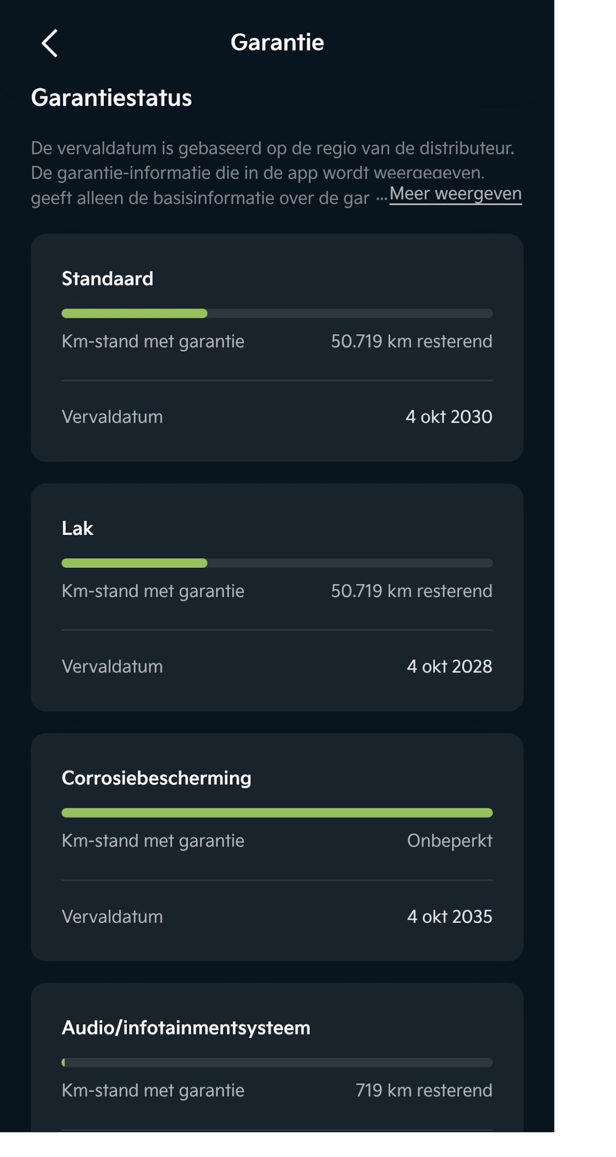Expand text with Meer weergeven link
Screen dimensions: 616x1157
(x=455, y=194)
